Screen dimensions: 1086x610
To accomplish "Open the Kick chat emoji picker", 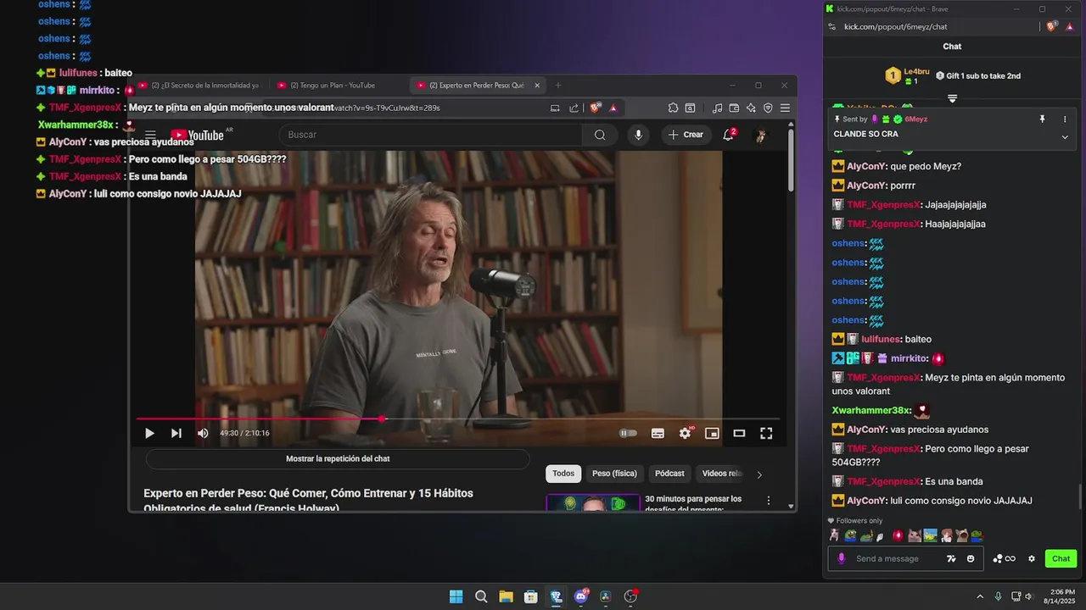I will click(971, 558).
